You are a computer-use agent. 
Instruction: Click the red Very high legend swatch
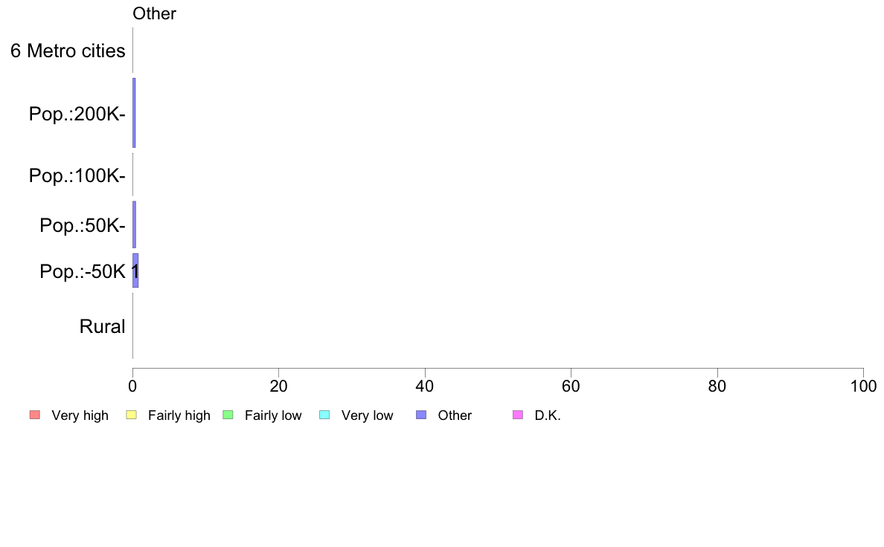34,415
